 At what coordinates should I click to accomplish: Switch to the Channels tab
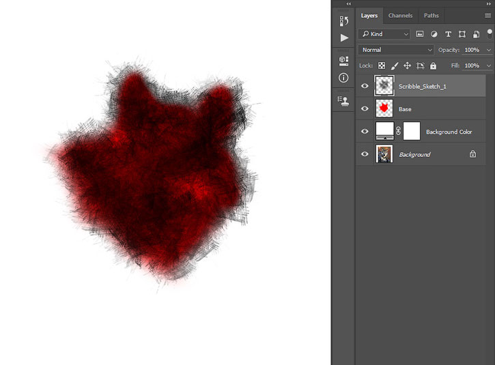click(x=400, y=16)
